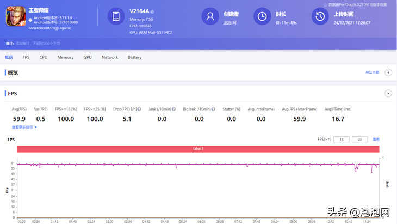Click the help icon next to Jank
The width and height of the screenshot is (397, 224).
pos(175,109)
